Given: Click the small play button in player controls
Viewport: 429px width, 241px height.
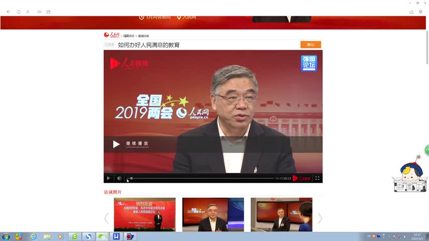Looking at the screenshot, I should (x=108, y=178).
